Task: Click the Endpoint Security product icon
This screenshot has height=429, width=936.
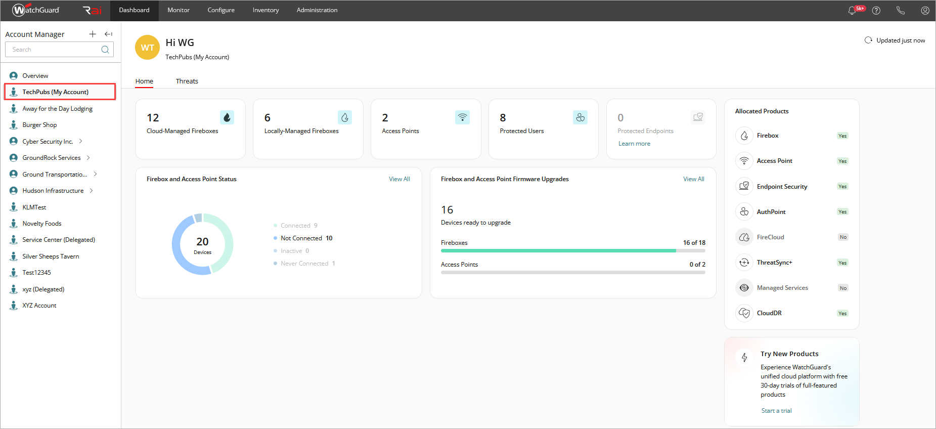Action: pyautogui.click(x=744, y=186)
